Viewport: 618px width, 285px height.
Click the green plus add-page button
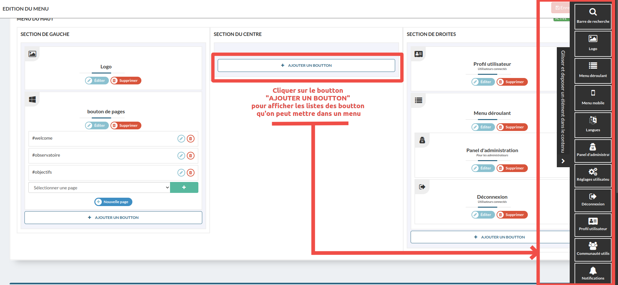[184, 187]
